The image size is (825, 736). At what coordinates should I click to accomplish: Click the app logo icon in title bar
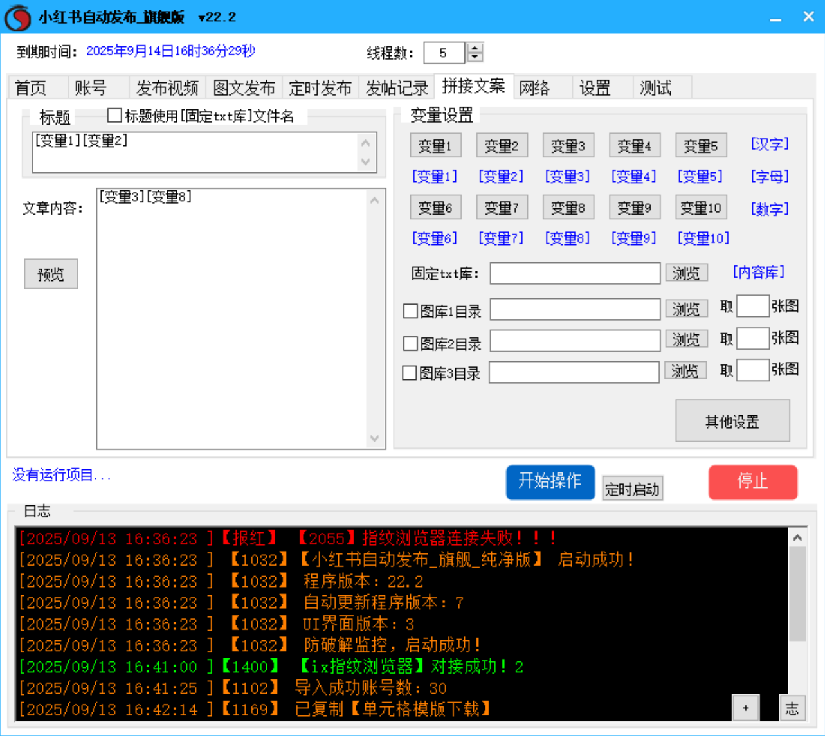[17, 17]
